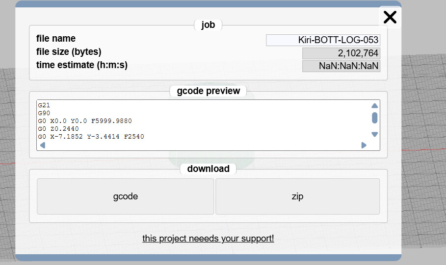The height and width of the screenshot is (265, 446).
Task: Click the 'file name' label
Action: pyautogui.click(x=56, y=39)
